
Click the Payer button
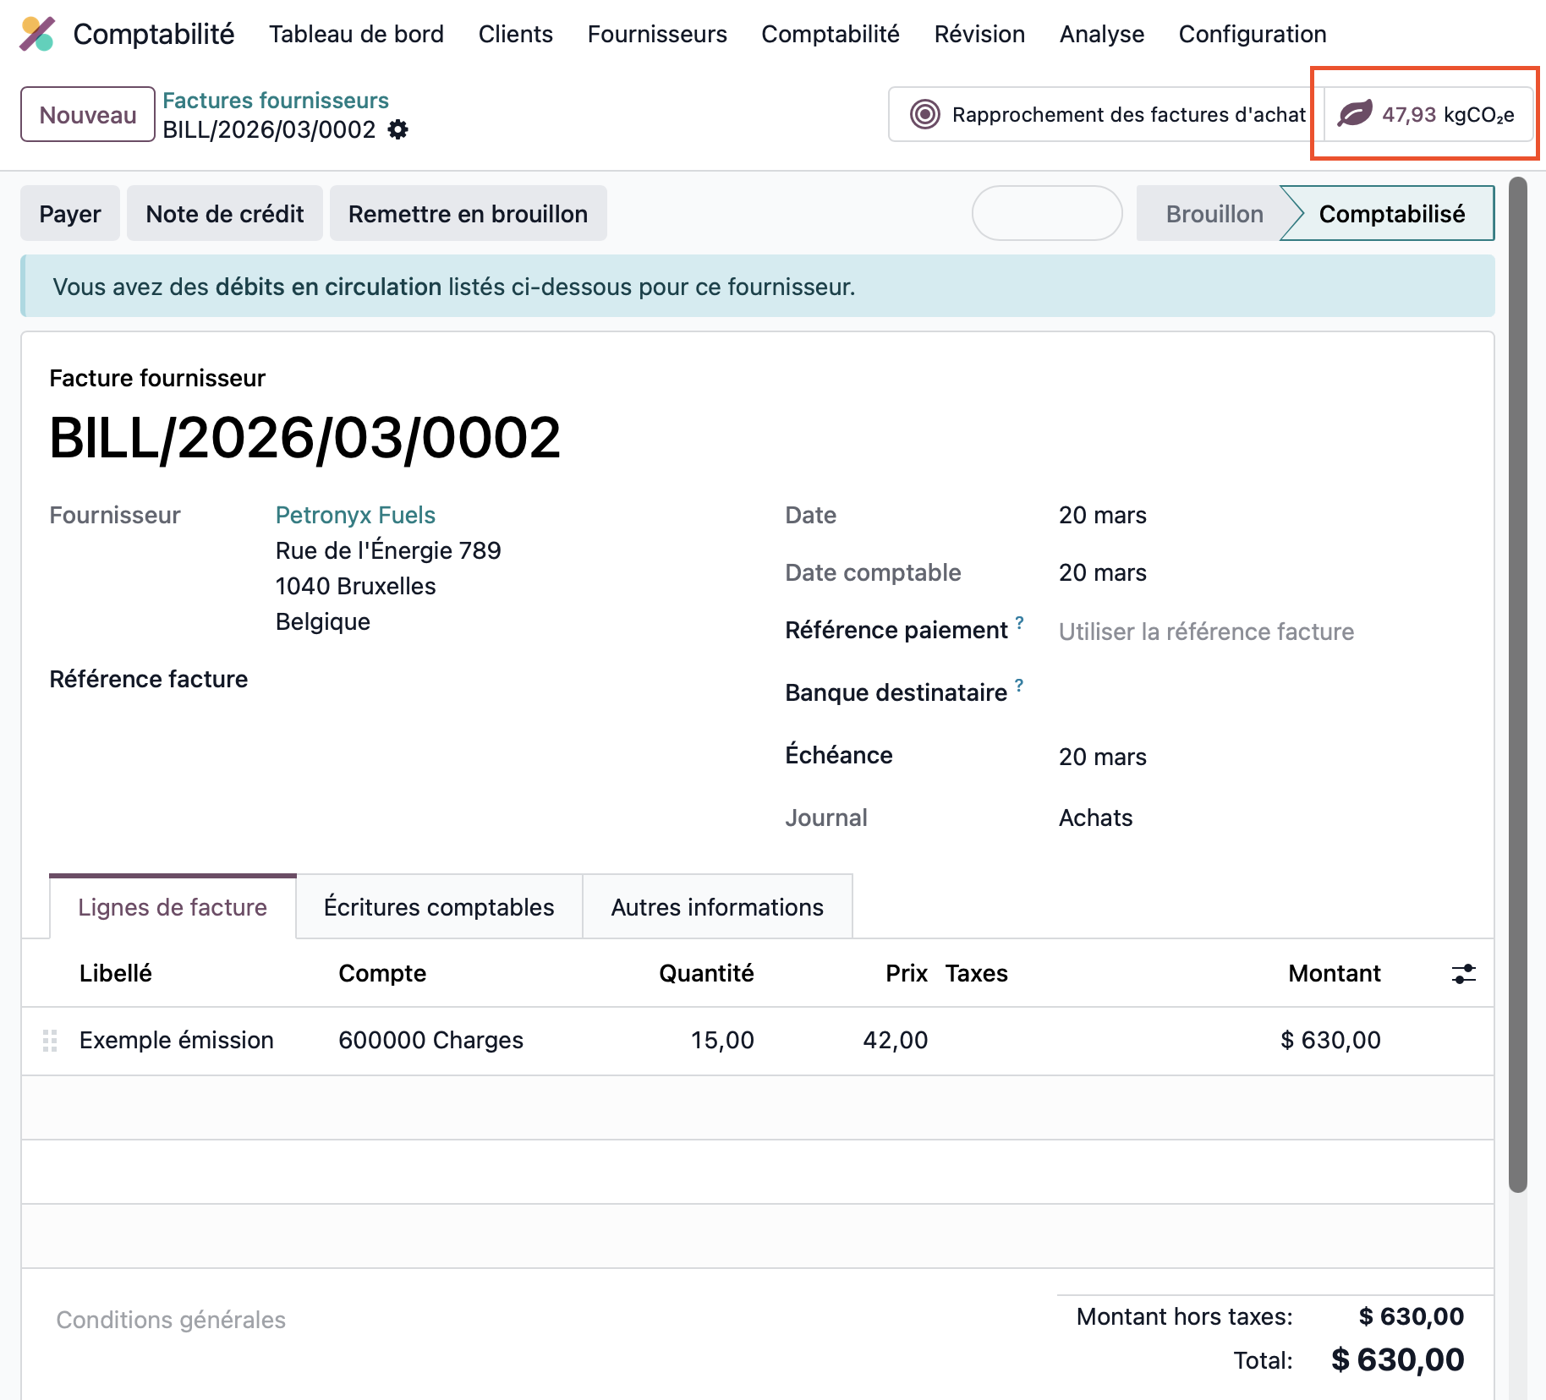(x=70, y=214)
